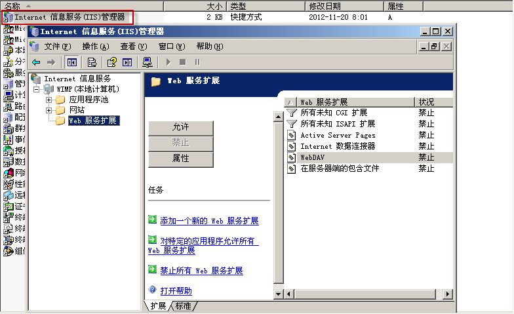Click the IIS manager icon in the title bar
Screen dimensions: 514x314
(x=34, y=31)
